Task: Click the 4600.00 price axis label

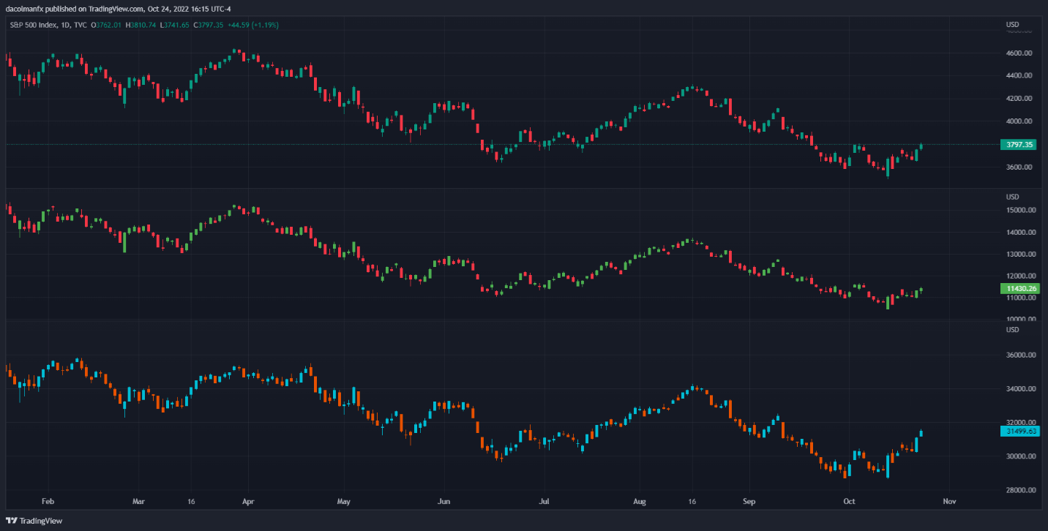Action: (1019, 53)
